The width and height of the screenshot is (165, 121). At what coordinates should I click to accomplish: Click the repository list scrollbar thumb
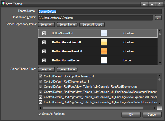point(160,34)
